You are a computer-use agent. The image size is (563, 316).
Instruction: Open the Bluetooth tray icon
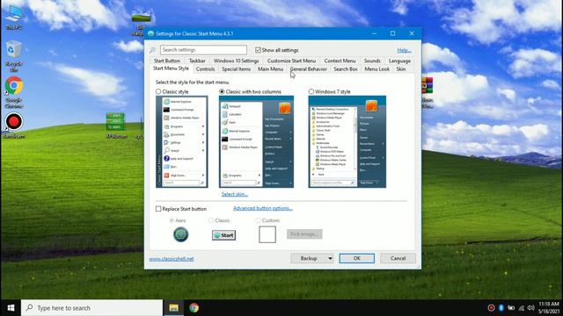click(501, 308)
